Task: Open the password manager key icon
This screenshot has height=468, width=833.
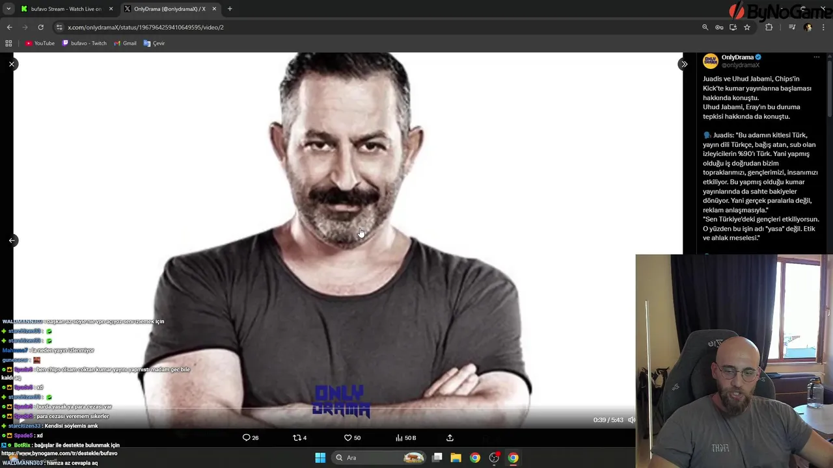Action: (719, 27)
